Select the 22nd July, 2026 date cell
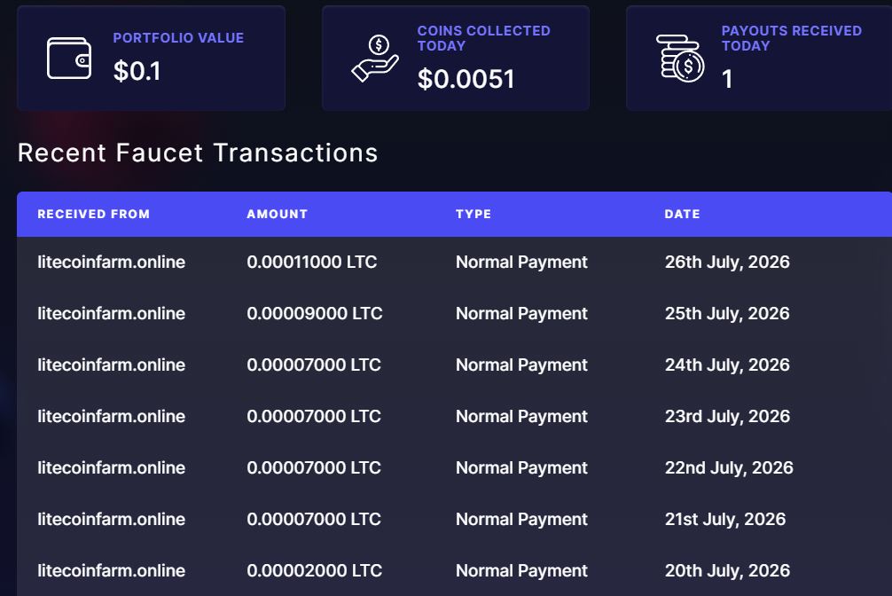Image resolution: width=892 pixels, height=596 pixels. coord(729,468)
